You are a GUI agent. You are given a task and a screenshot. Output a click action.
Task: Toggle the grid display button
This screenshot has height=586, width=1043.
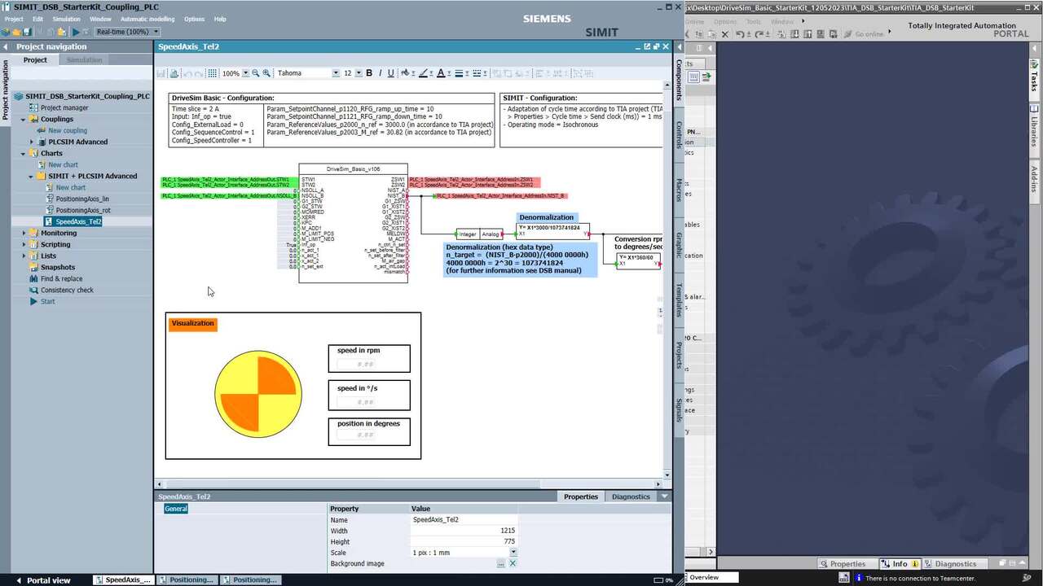tap(212, 73)
